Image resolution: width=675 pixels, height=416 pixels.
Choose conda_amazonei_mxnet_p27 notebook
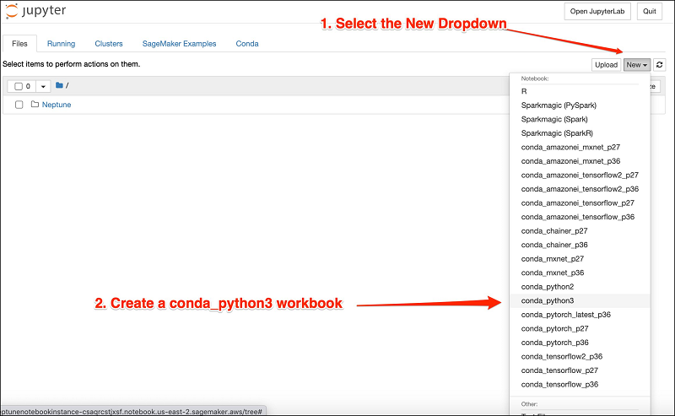pyautogui.click(x=580, y=147)
